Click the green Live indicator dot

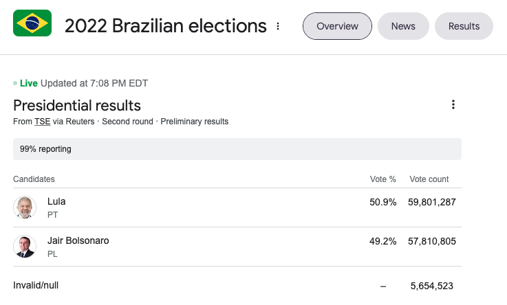[15, 84]
